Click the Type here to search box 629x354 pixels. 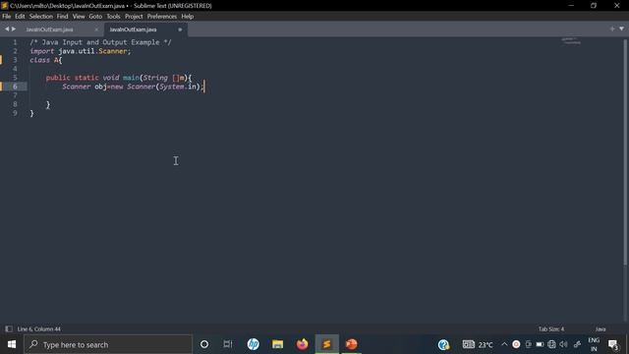point(108,344)
